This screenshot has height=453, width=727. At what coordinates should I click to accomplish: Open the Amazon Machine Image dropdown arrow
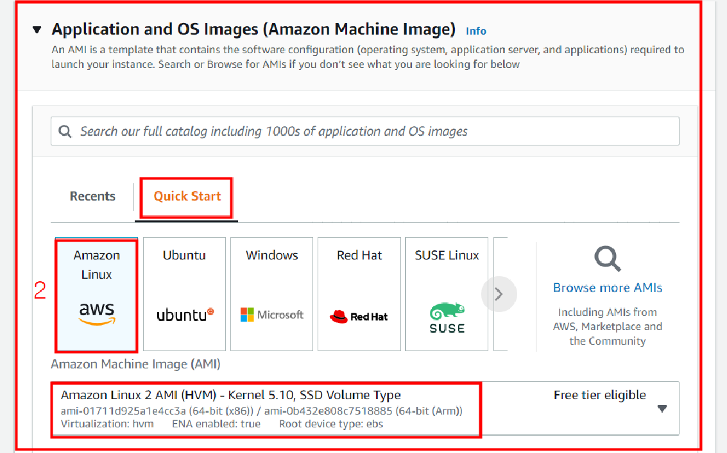662,409
